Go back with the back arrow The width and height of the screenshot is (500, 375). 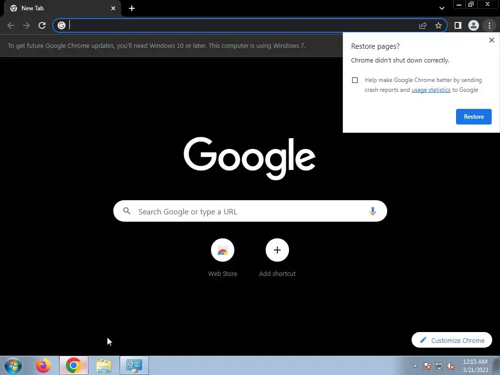point(11,25)
